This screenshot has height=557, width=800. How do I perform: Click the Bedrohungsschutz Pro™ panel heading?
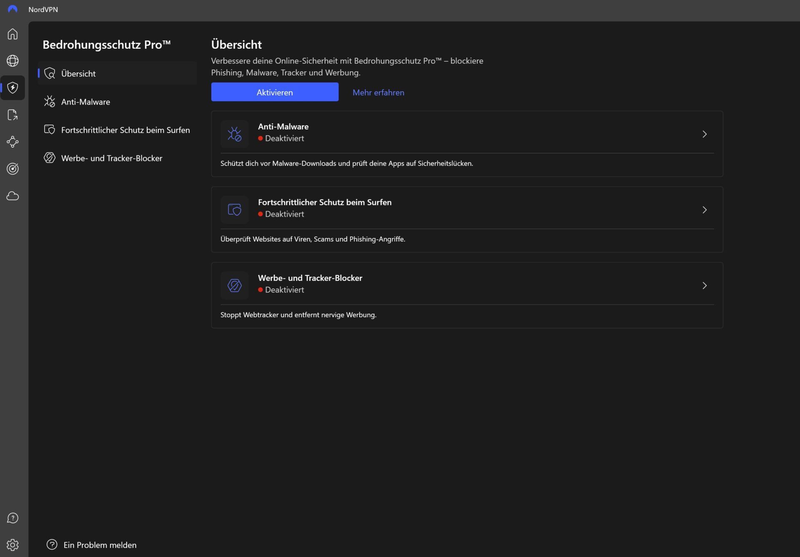coord(107,45)
